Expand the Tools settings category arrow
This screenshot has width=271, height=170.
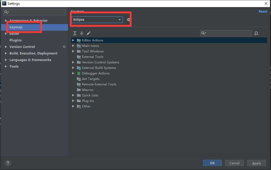coord(6,66)
